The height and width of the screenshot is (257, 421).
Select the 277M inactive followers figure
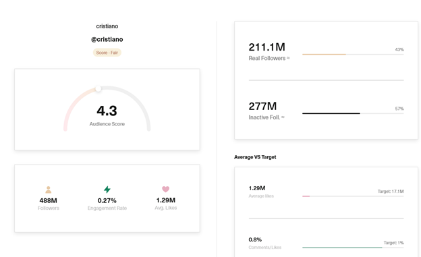(262, 107)
